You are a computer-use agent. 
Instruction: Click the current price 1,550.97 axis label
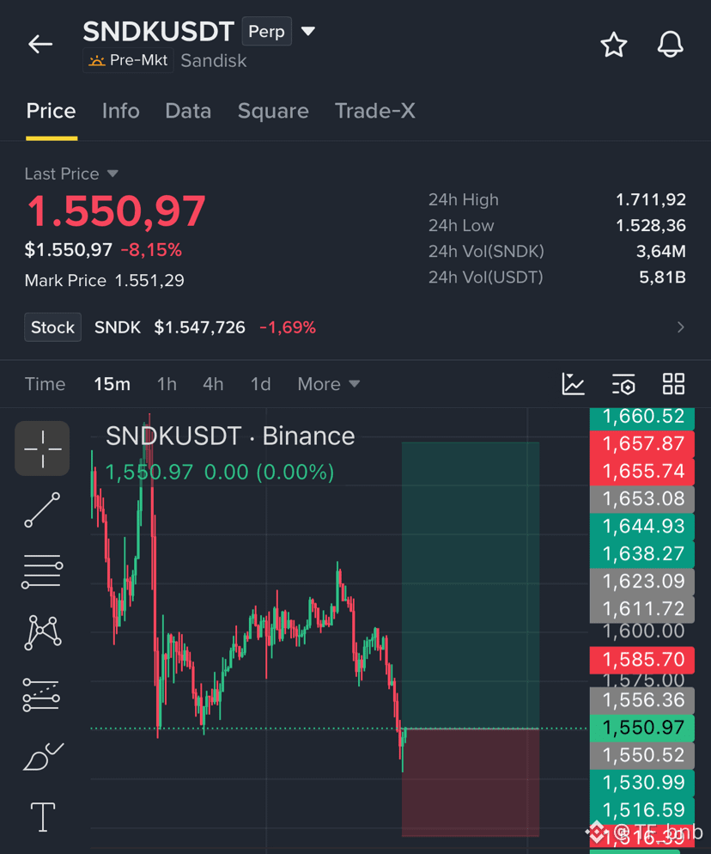(x=642, y=729)
